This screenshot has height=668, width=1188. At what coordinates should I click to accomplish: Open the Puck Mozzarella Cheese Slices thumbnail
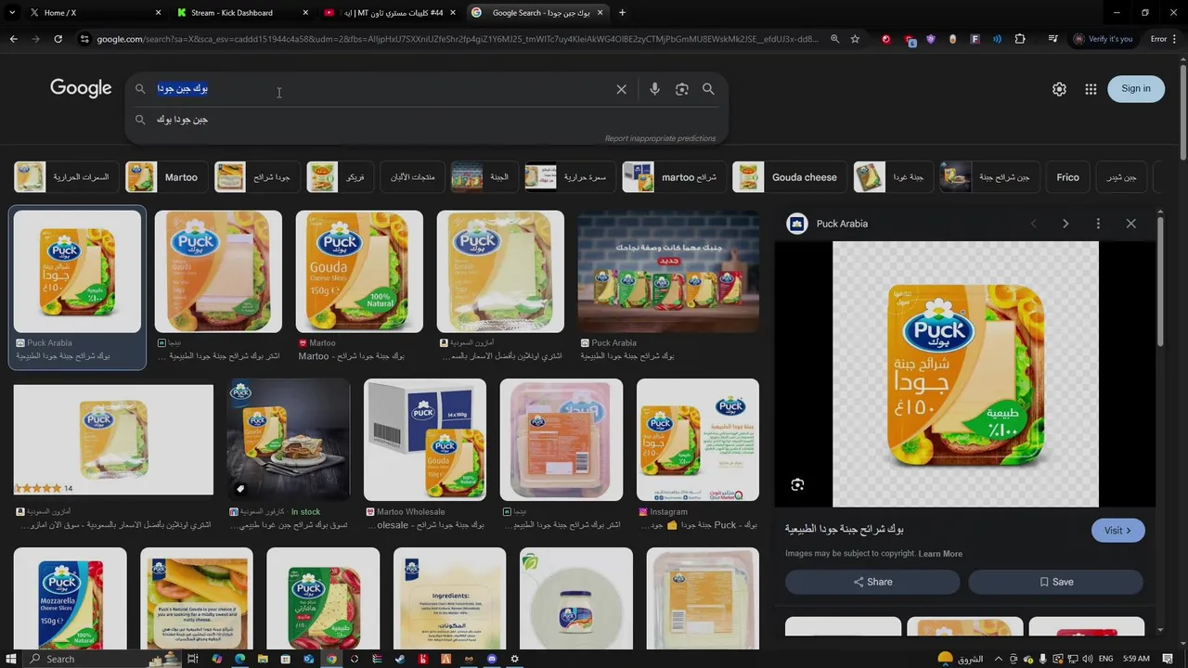point(71,598)
